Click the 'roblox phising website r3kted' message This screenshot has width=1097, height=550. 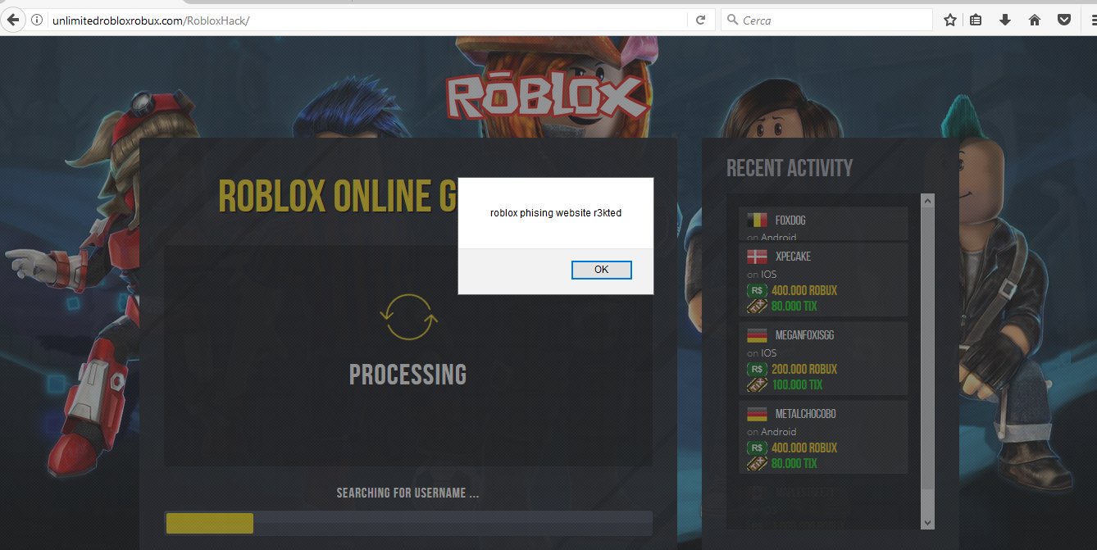coord(556,213)
